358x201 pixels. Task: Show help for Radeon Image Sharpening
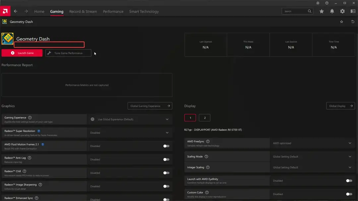tap(40, 184)
